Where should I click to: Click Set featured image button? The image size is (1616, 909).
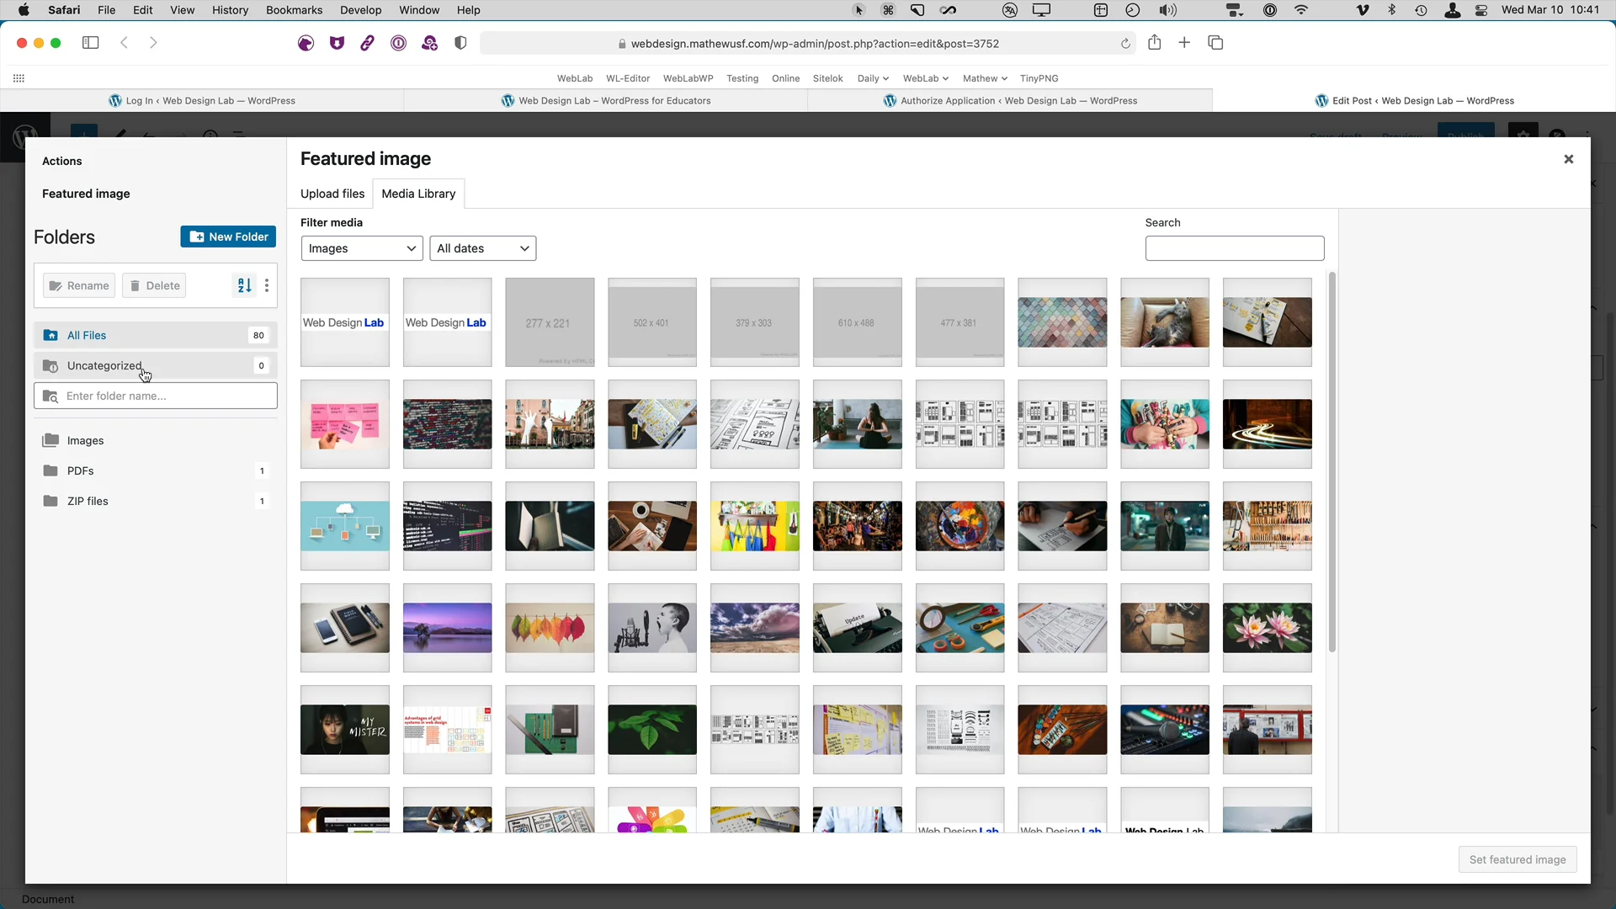pyautogui.click(x=1518, y=859)
